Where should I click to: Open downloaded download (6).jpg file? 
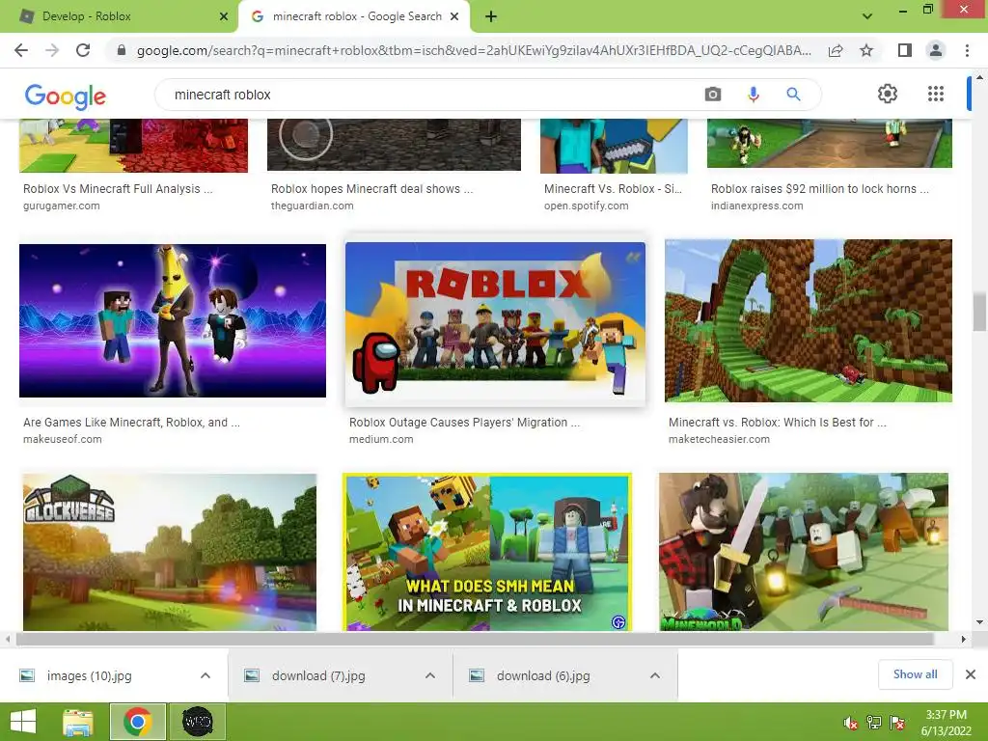click(x=543, y=675)
